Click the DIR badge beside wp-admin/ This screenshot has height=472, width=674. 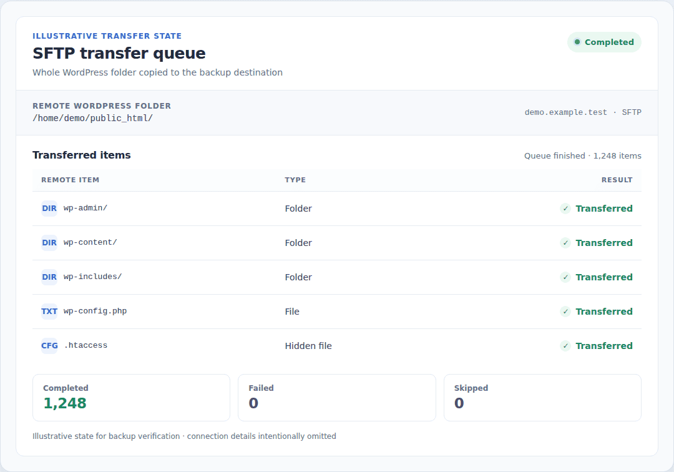(49, 209)
